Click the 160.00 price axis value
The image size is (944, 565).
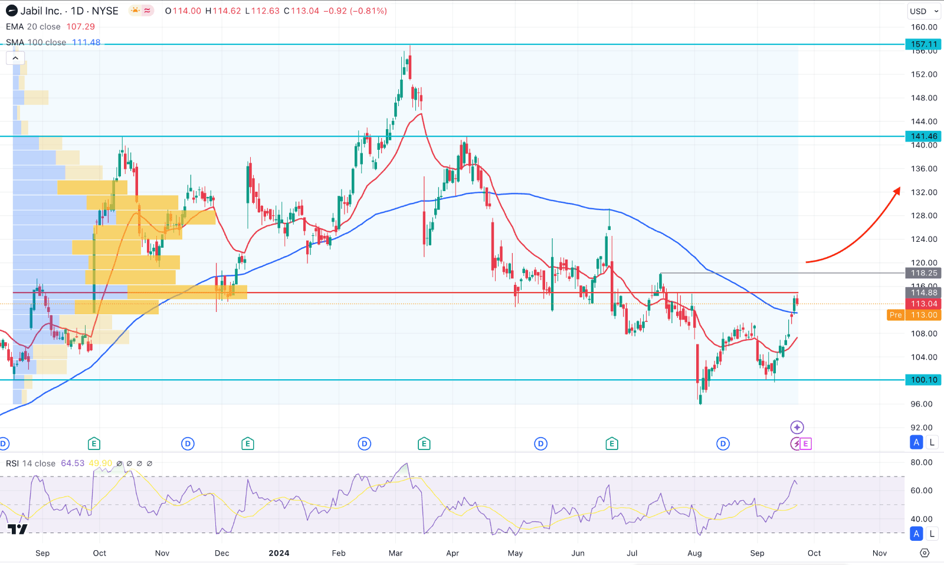point(924,27)
